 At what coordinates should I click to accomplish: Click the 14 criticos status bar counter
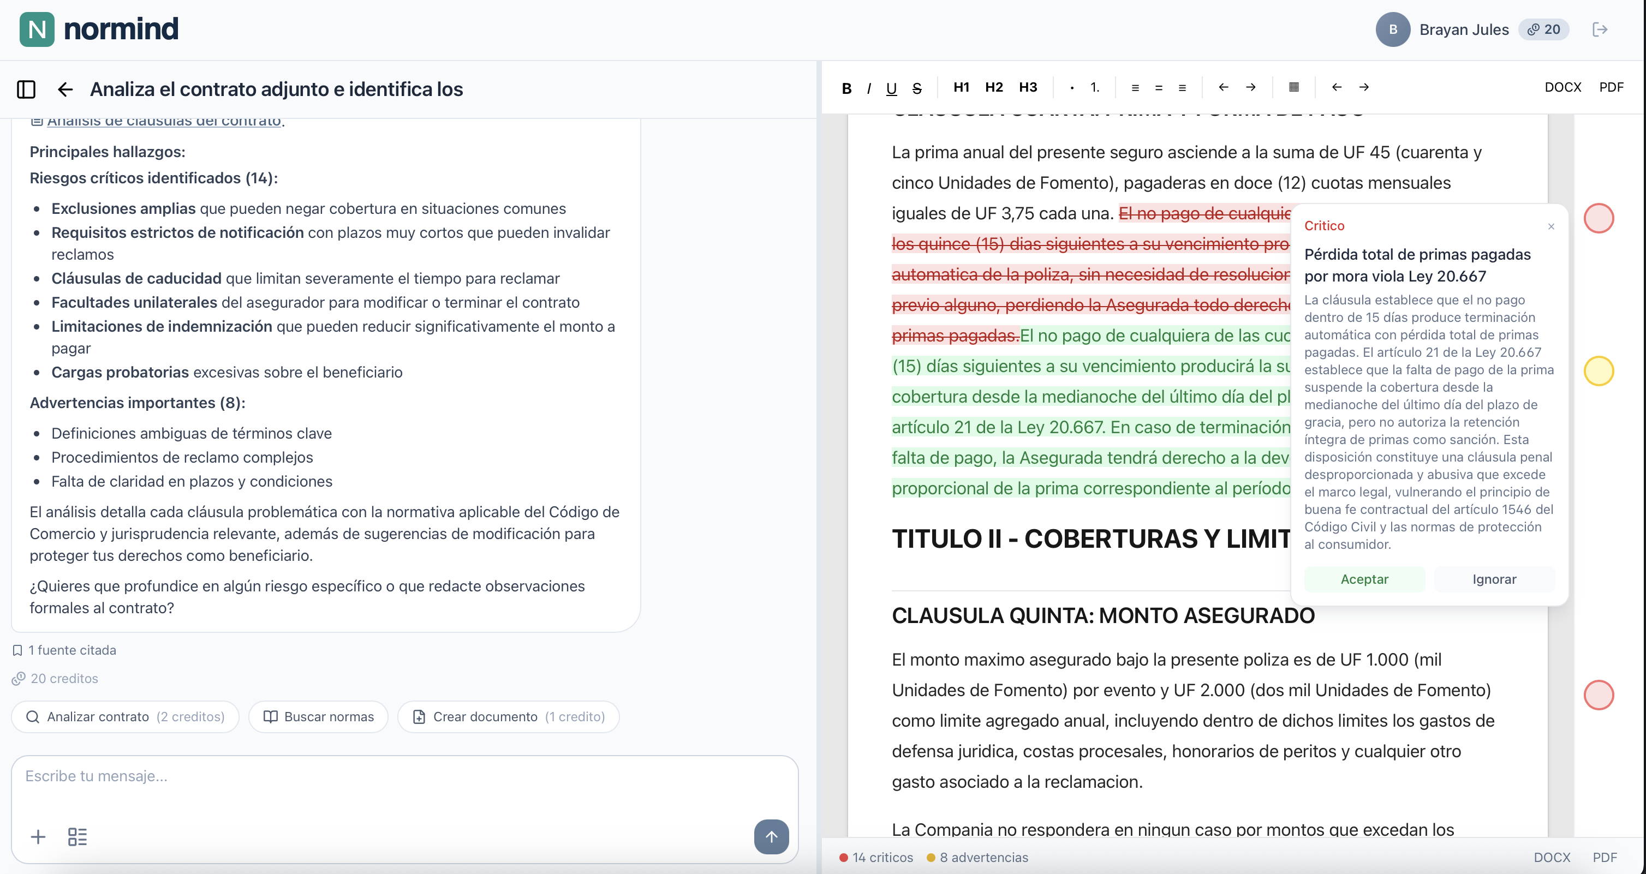(x=876, y=858)
